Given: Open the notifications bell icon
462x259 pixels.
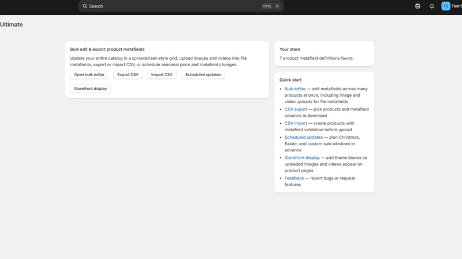Looking at the screenshot, I should 431,6.
